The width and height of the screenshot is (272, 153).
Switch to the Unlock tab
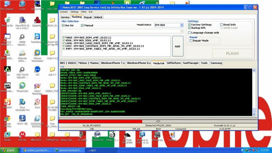98,17
